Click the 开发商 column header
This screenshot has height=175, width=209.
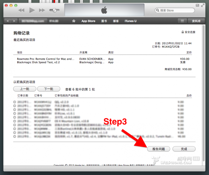click(83, 52)
